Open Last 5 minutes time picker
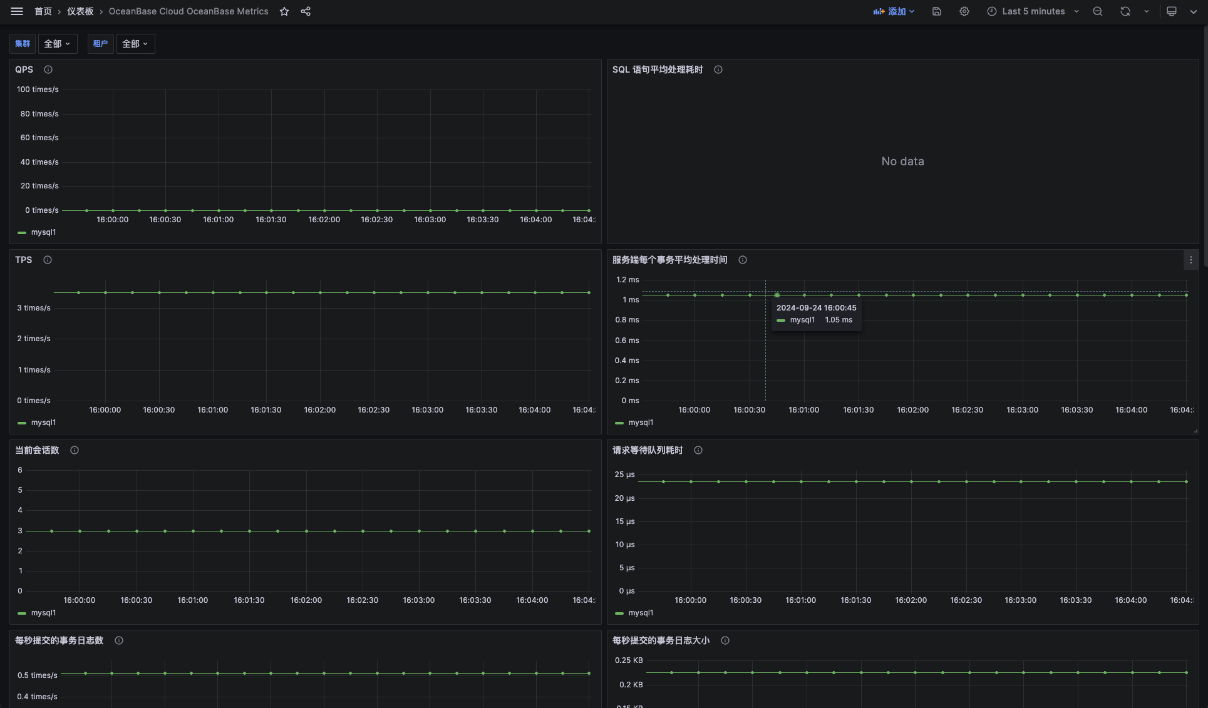The image size is (1208, 708). tap(1033, 11)
